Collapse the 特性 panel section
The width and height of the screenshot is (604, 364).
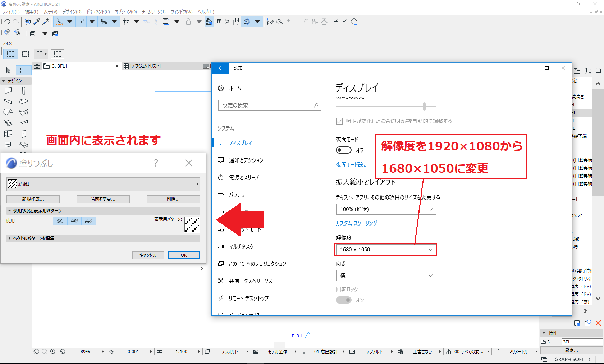pos(544,333)
